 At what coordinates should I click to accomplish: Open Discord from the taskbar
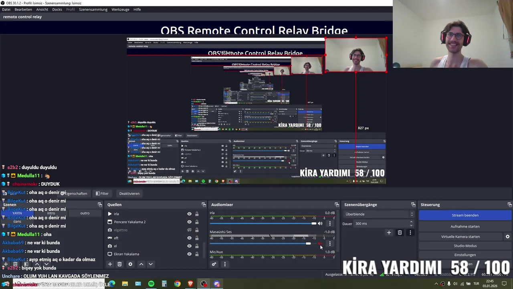click(217, 284)
